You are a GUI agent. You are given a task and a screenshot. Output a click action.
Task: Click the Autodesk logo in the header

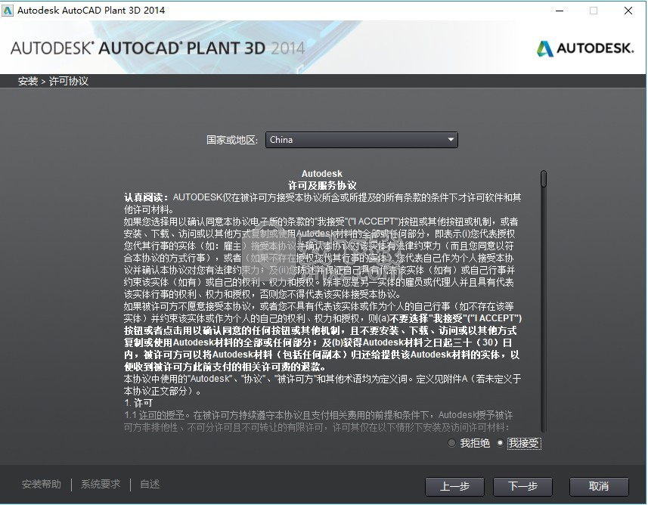point(584,48)
